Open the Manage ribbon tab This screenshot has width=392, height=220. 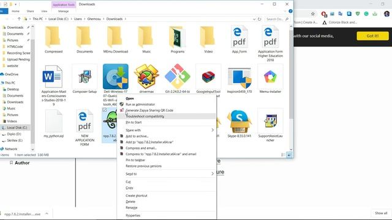click(x=64, y=11)
